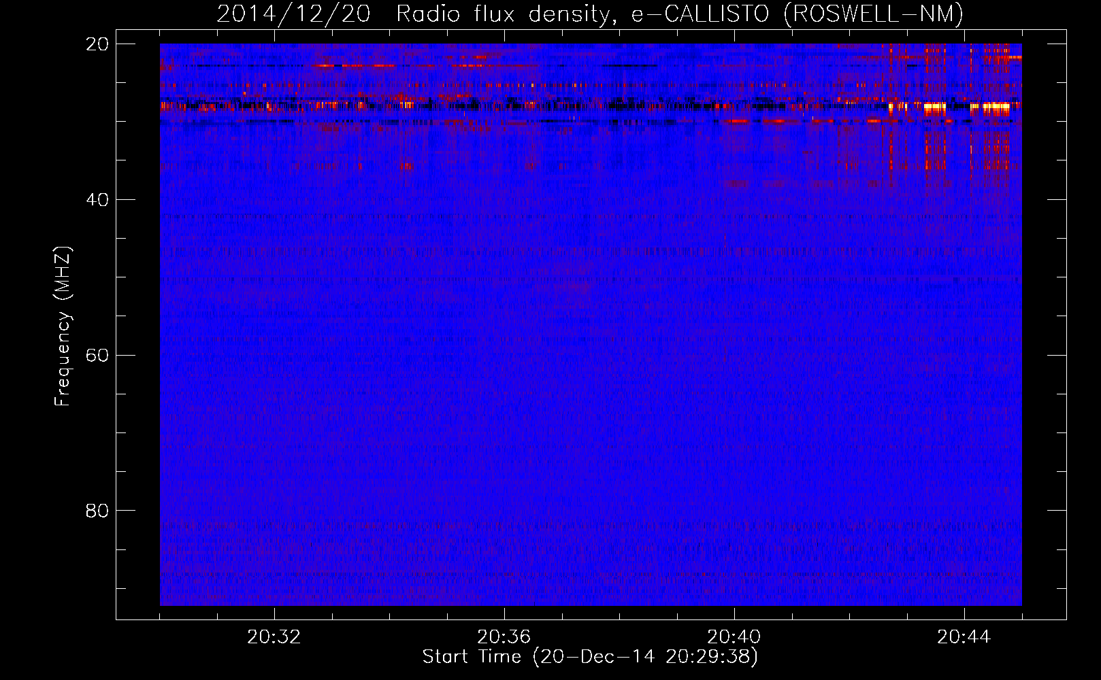This screenshot has width=1101, height=680.
Task: Click the 20:40 time tick label
Action: coord(734,637)
